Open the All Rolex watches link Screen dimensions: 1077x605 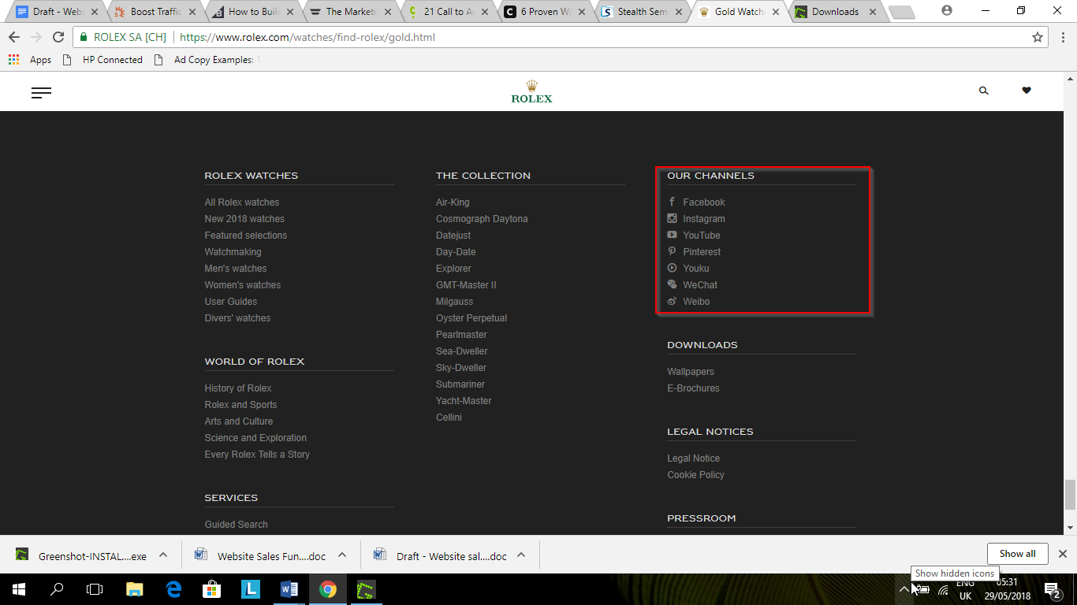pos(242,202)
